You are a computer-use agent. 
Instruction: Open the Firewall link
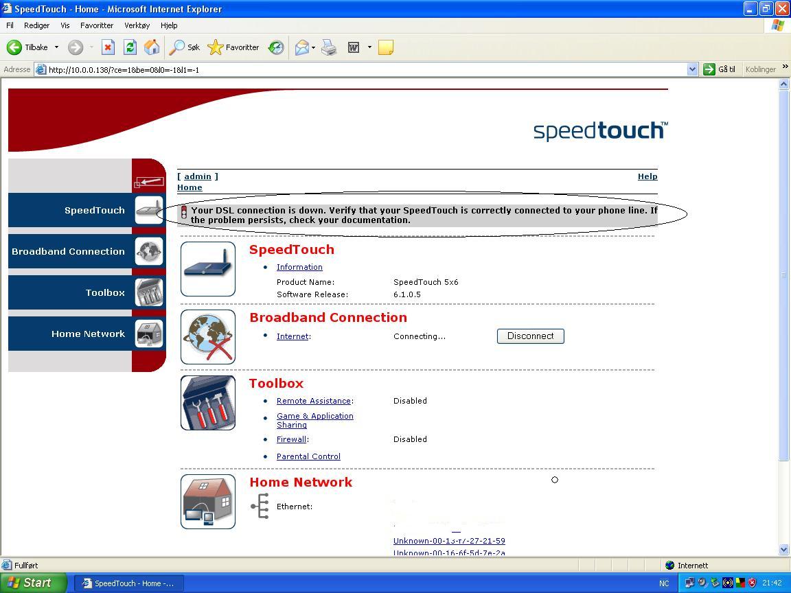click(x=292, y=439)
